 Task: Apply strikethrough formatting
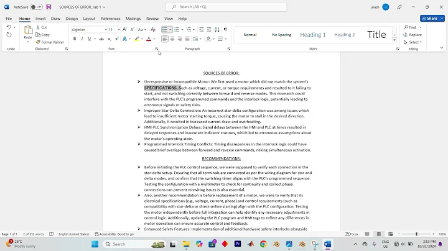pyautogui.click(x=101, y=39)
